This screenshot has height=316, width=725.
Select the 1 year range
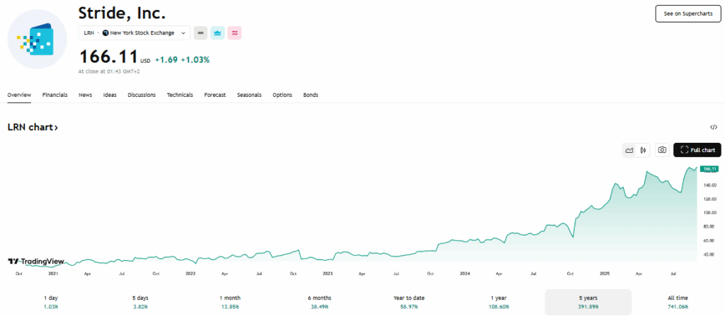point(499,302)
